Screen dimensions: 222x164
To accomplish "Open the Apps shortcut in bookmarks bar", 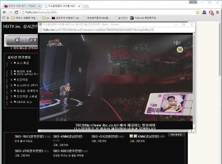I will 5,18.
